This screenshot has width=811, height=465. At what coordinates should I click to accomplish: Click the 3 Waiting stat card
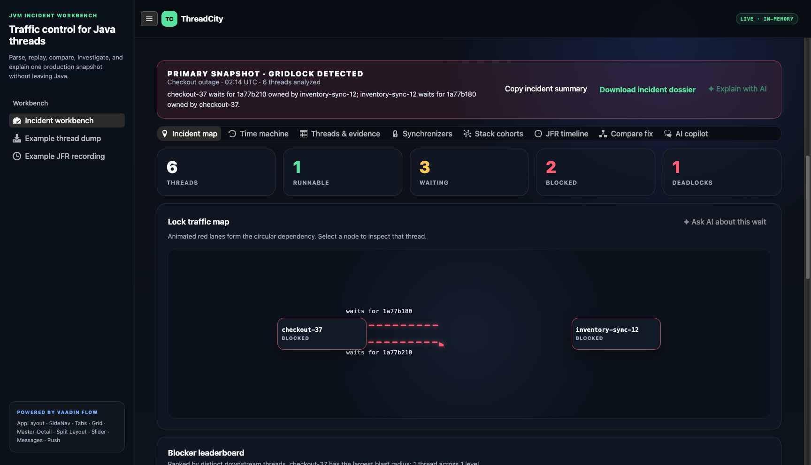(469, 172)
